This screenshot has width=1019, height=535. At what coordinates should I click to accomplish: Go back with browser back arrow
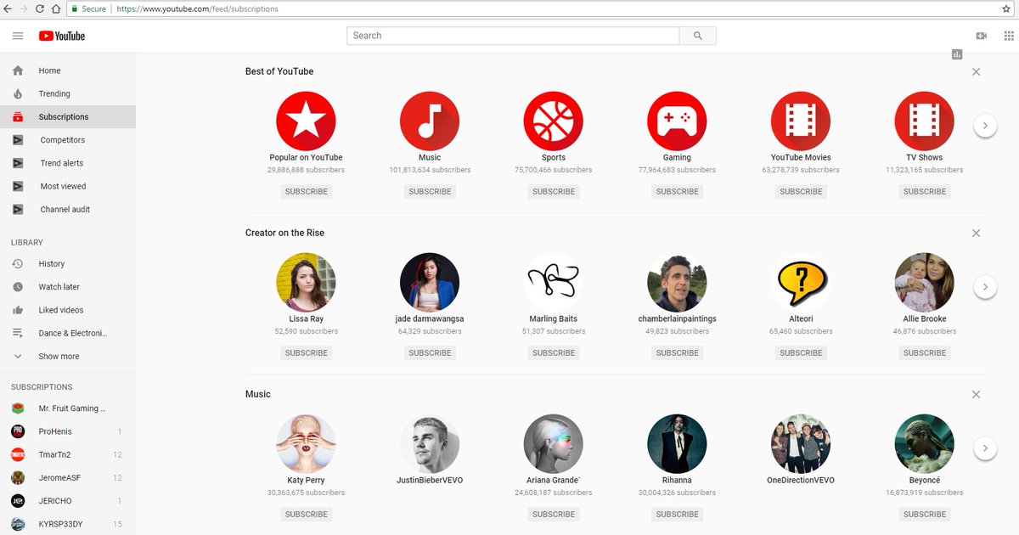click(8, 8)
